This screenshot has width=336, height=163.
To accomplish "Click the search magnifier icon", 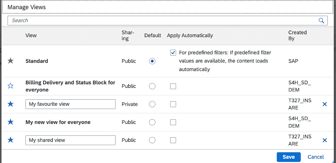I will tap(321, 20).
